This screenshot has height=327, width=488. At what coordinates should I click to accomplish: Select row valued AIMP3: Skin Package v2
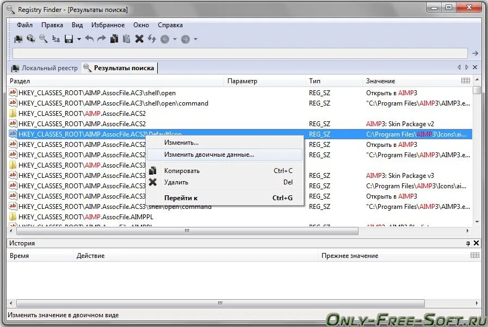tap(239, 124)
